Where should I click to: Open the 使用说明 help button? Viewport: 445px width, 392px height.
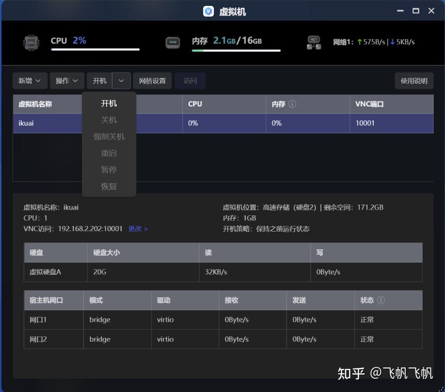click(x=414, y=80)
